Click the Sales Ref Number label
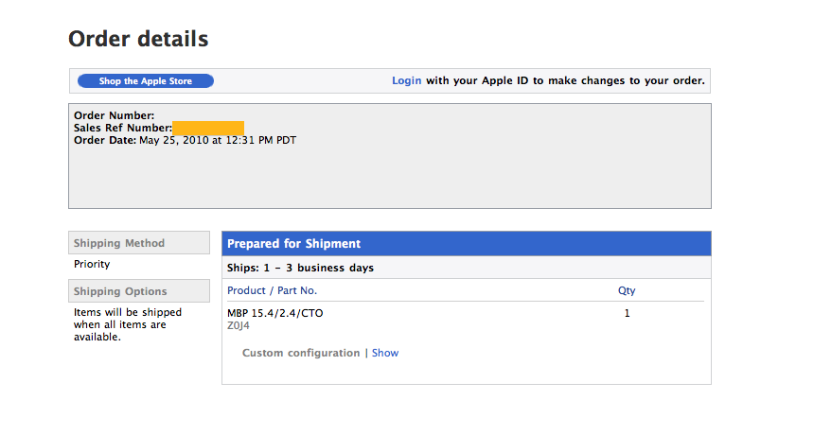 [x=122, y=128]
